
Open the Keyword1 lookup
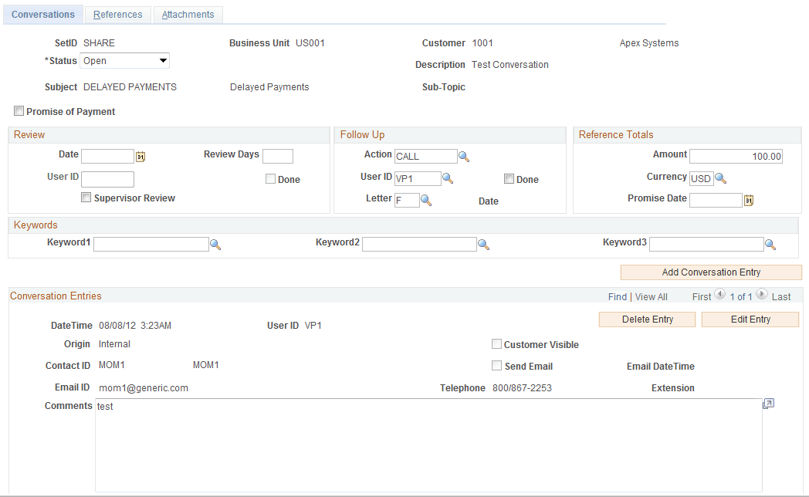tap(215, 244)
